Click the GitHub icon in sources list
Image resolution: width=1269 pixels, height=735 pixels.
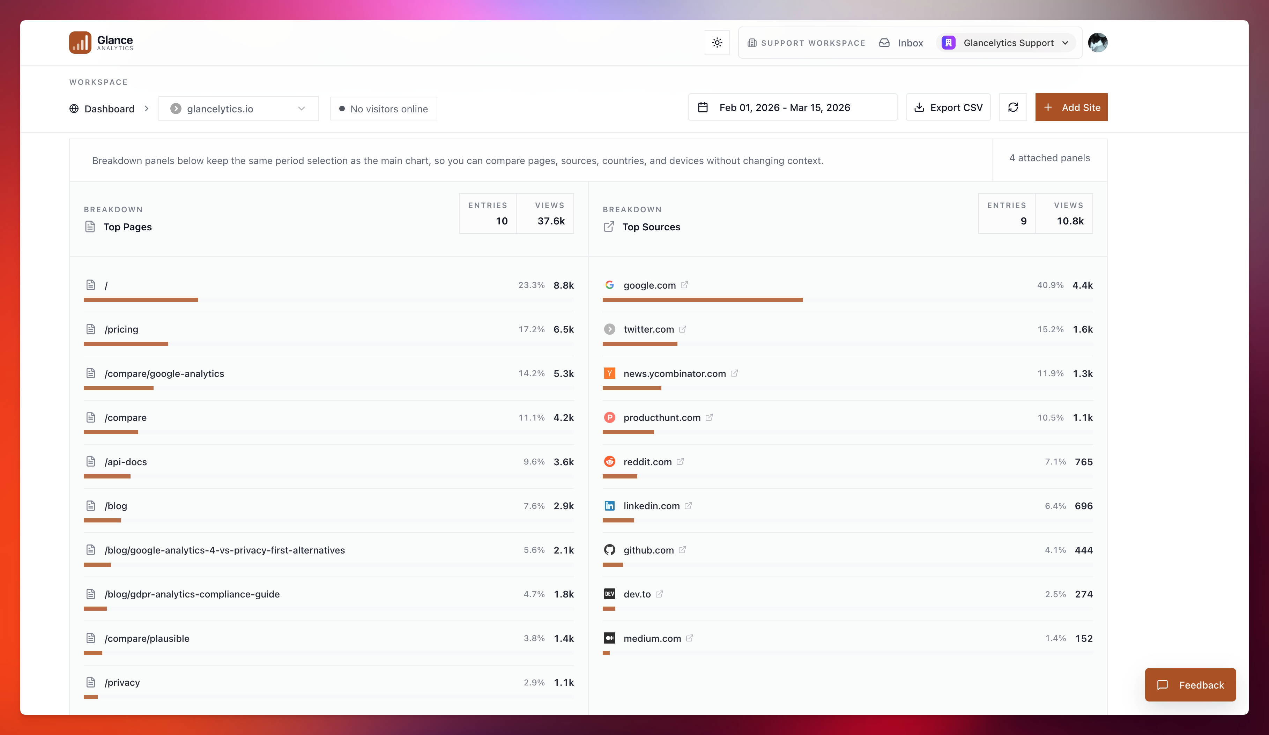(x=609, y=550)
